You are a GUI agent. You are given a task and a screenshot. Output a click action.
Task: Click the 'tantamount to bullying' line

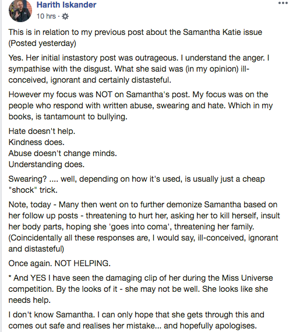[68, 116]
